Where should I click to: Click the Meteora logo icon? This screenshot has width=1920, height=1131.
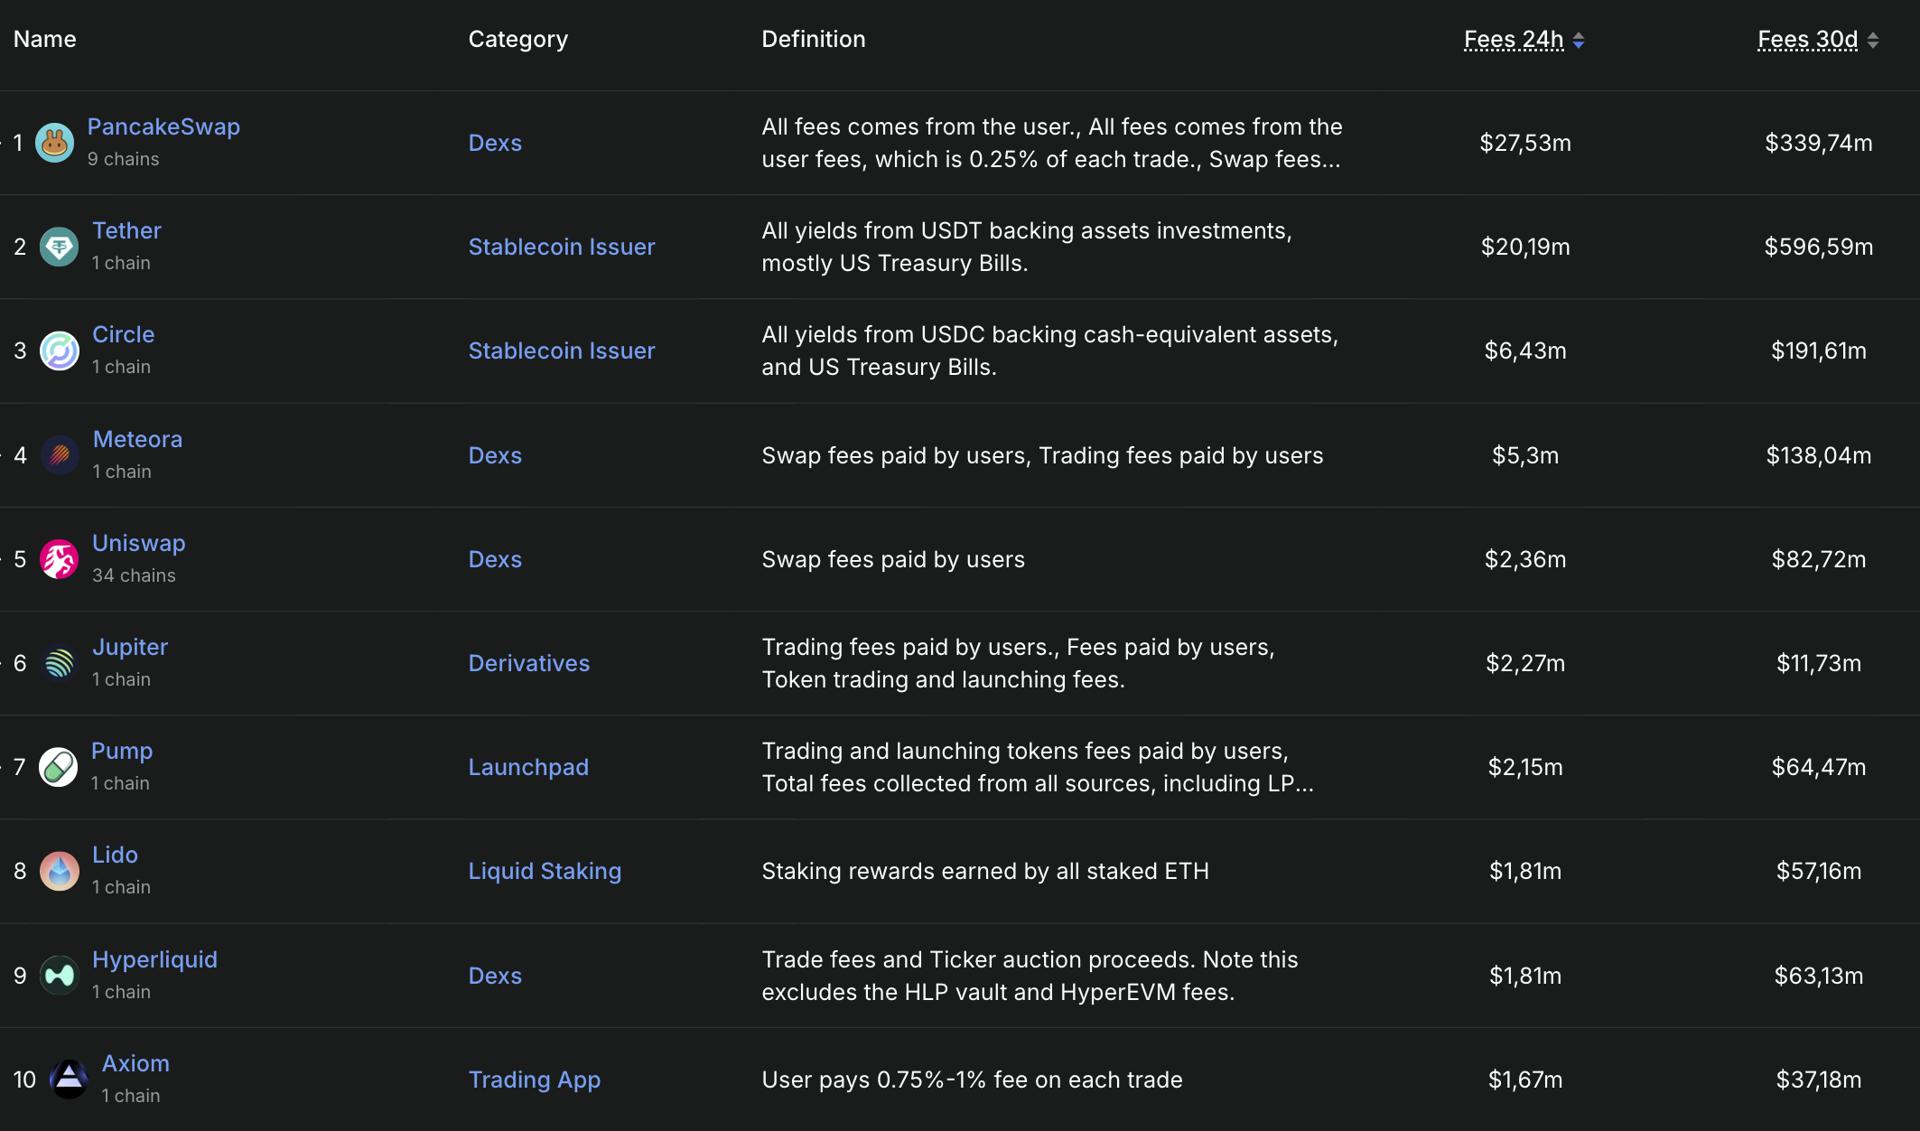[60, 455]
